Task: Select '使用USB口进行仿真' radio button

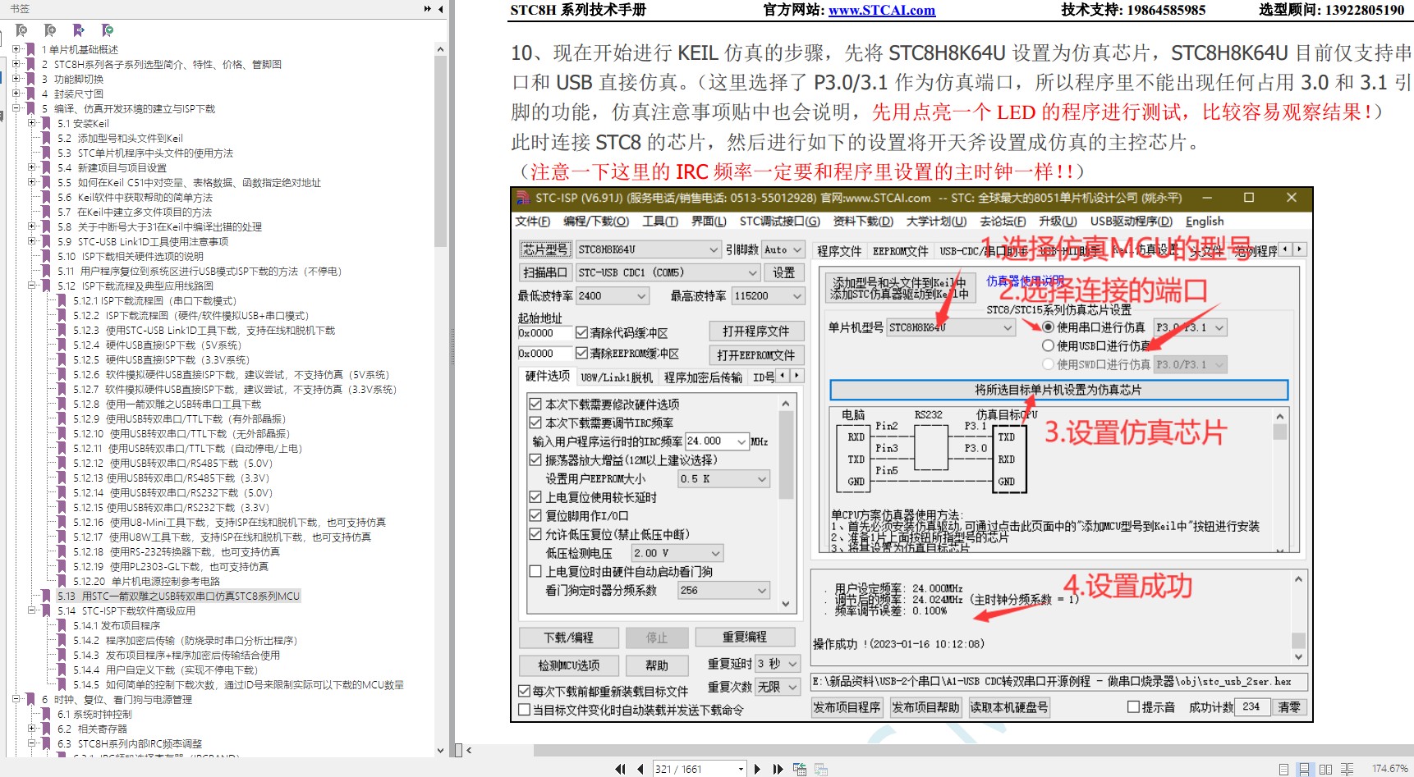Action: click(1048, 345)
